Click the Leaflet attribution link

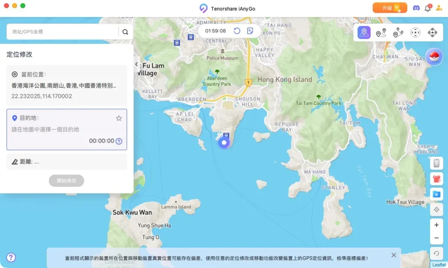tap(439, 265)
